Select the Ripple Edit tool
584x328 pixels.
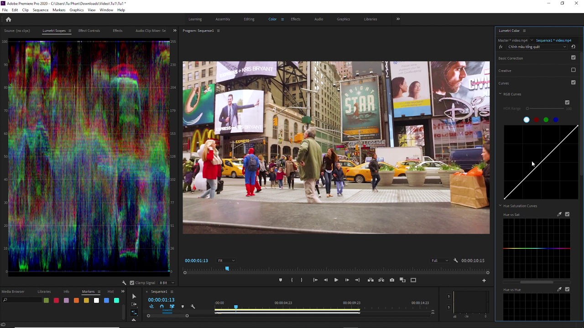coord(134,313)
